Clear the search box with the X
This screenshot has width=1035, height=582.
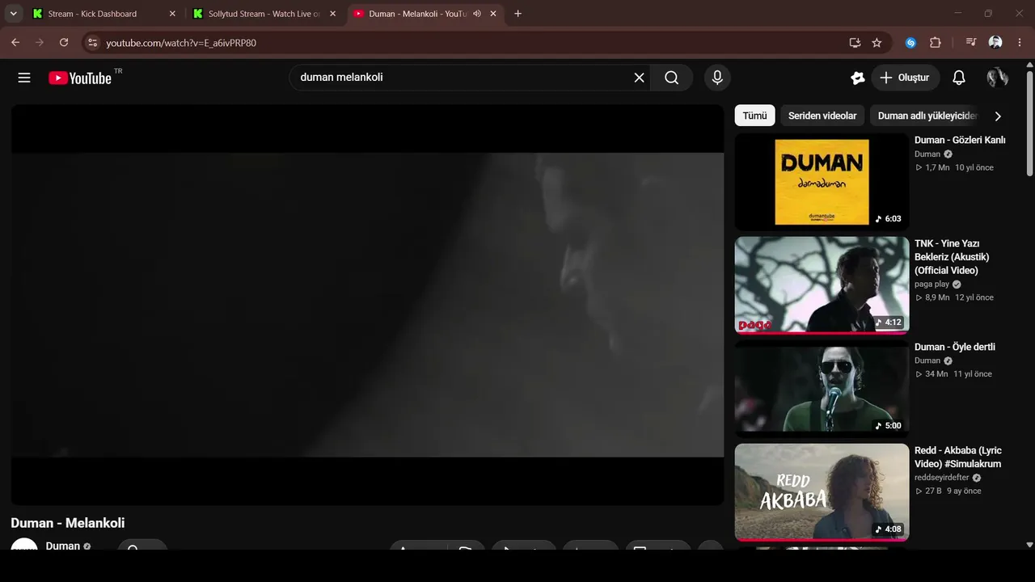coord(639,78)
